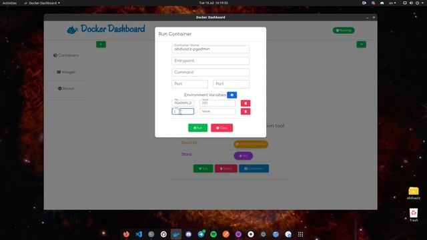This screenshot has height=240, width=427.
Task: Open the white circle app in dock
Action: (x=251, y=234)
